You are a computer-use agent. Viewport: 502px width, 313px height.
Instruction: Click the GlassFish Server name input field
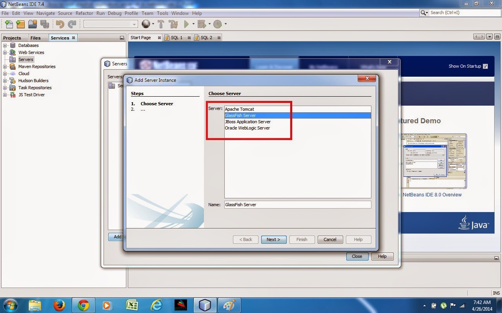tap(297, 204)
